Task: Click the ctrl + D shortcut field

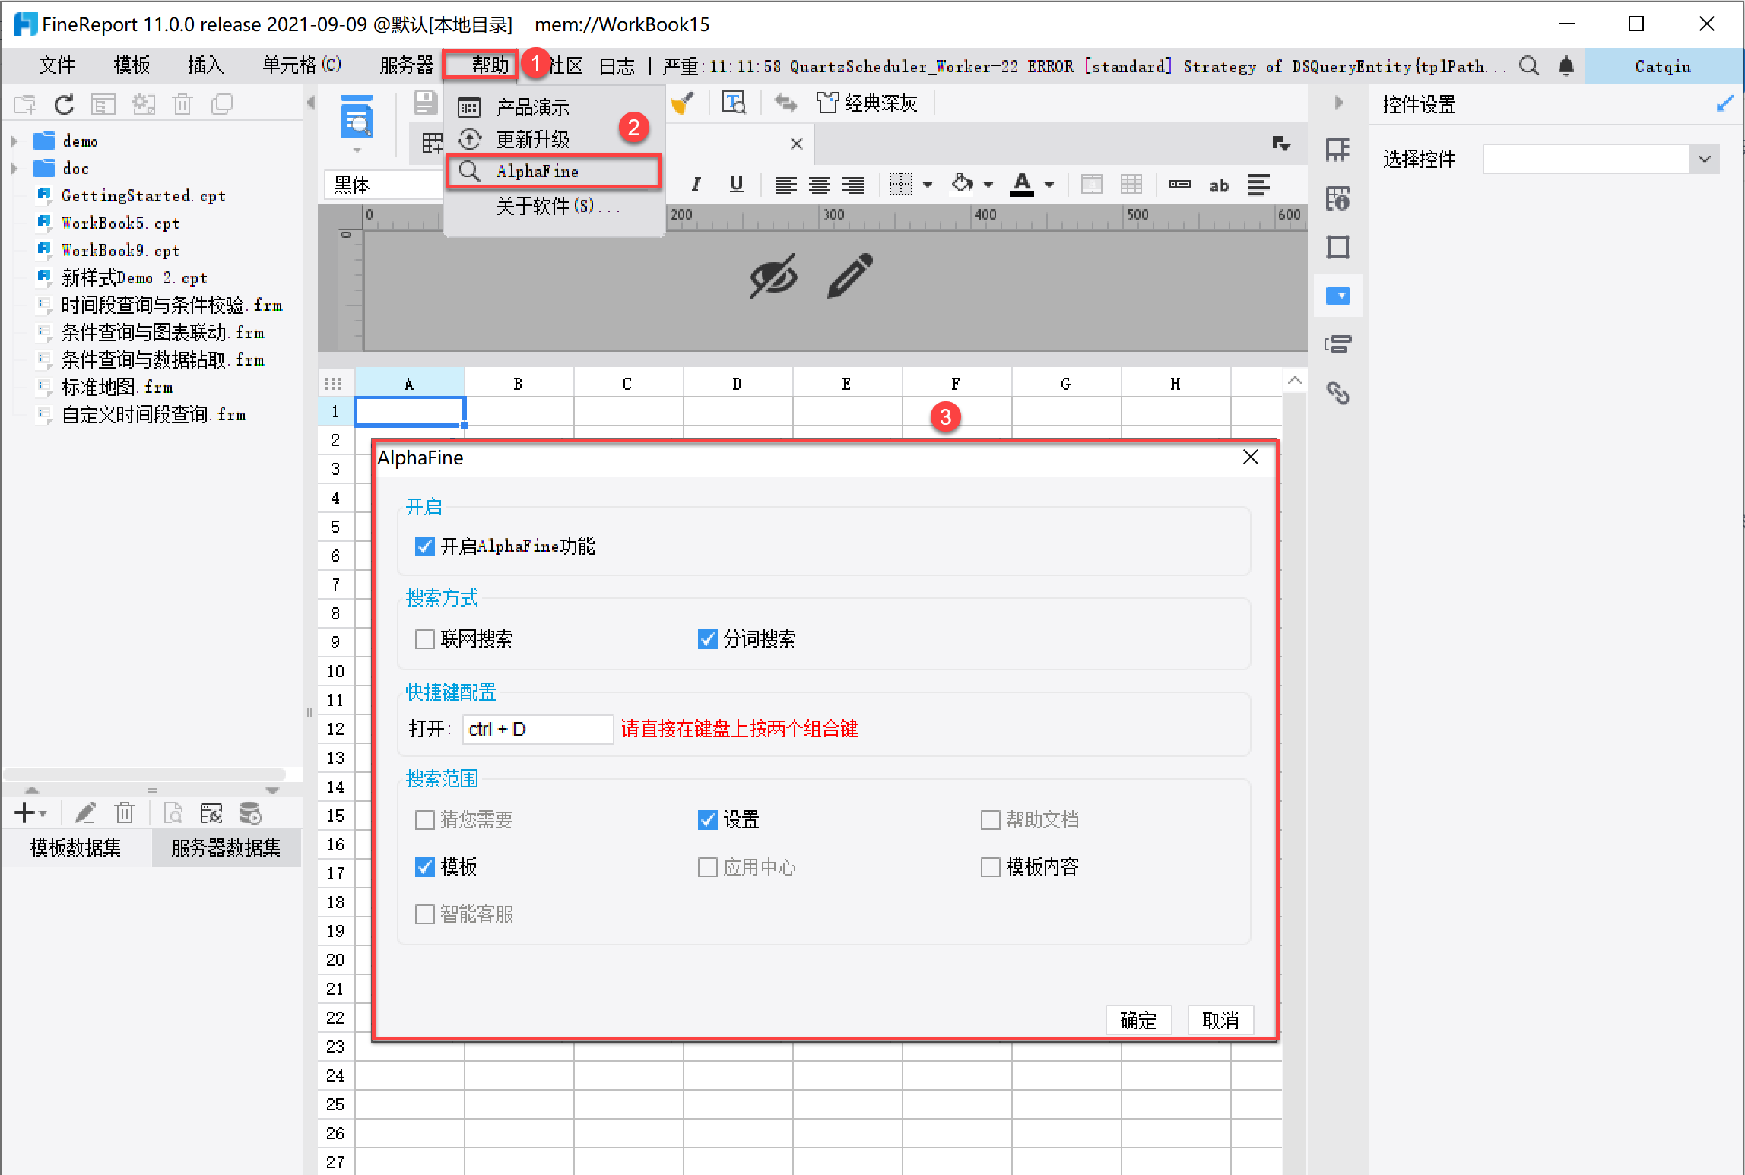Action: pyautogui.click(x=537, y=729)
